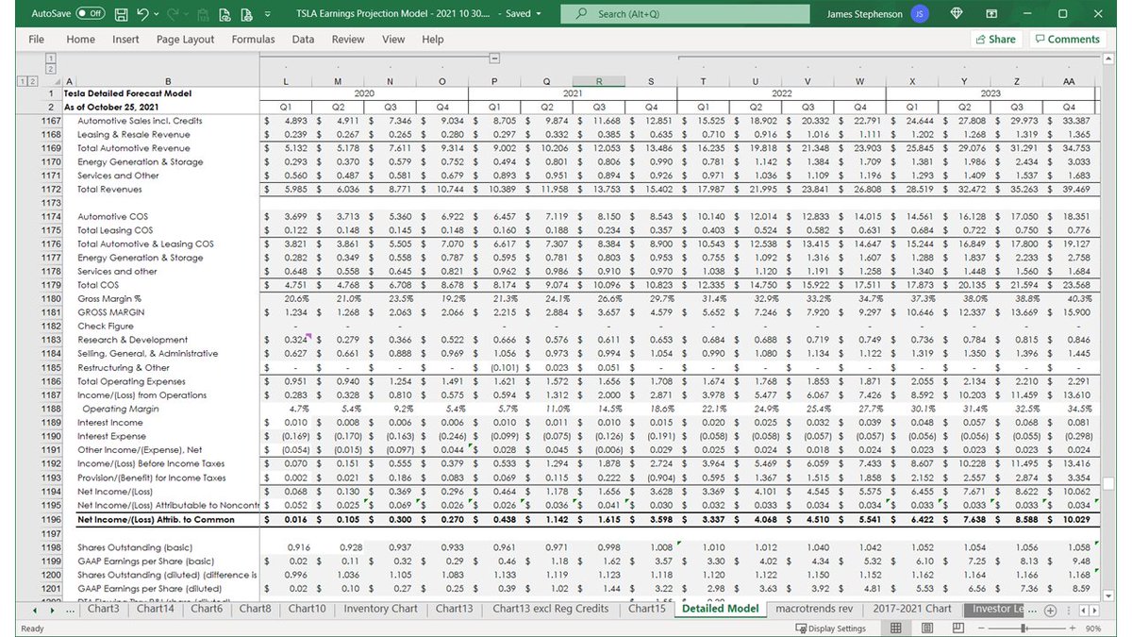This screenshot has width=1132, height=637.
Task: Select column R header
Action: coord(598,82)
